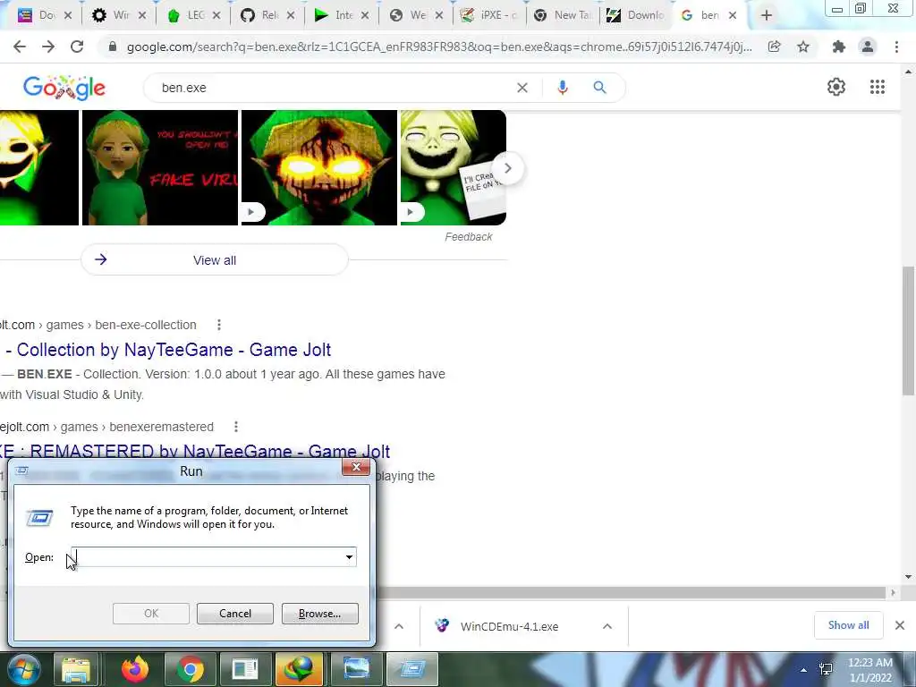Screen dimensions: 916x687
Task: Switch to the GitHub Releases tab
Action: point(267,15)
